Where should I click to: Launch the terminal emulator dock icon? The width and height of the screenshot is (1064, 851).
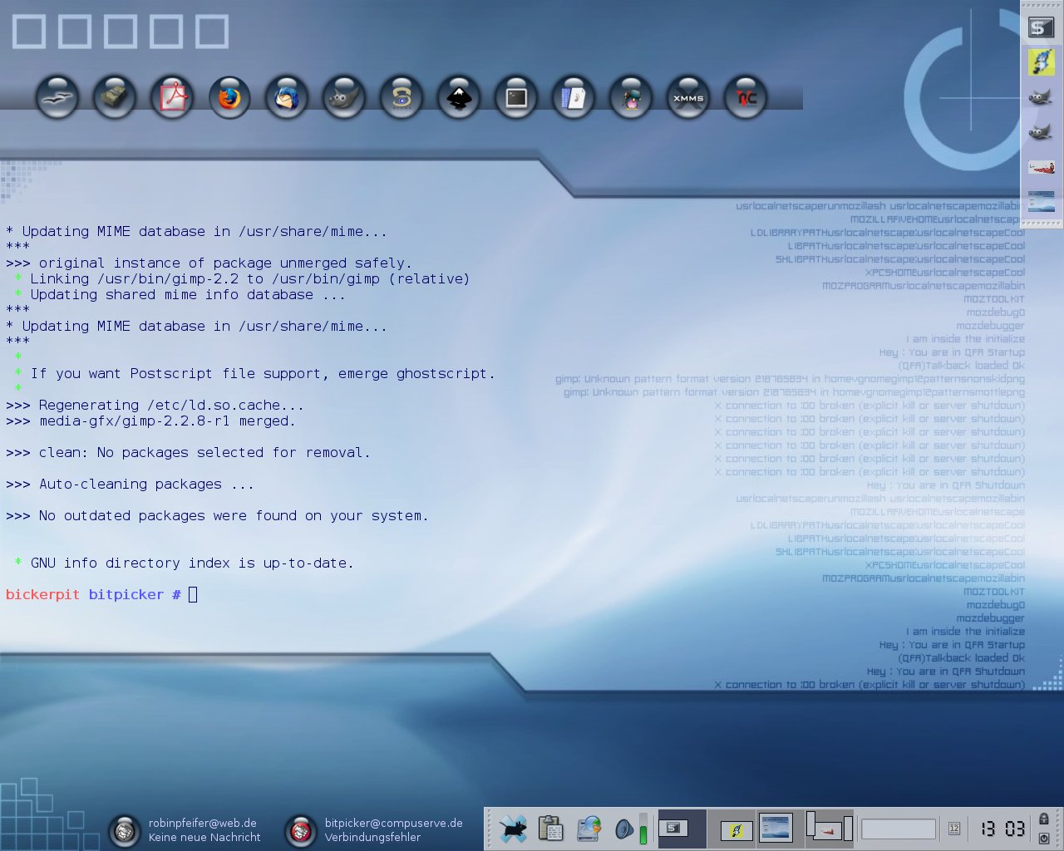click(x=516, y=98)
